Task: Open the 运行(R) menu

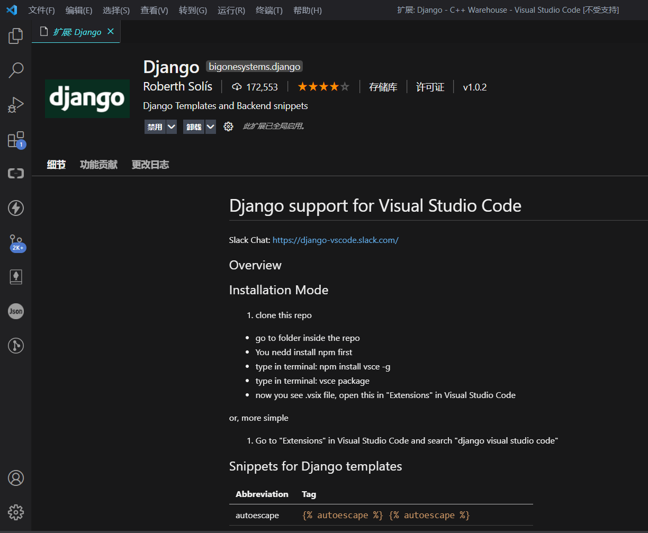Action: tap(231, 10)
